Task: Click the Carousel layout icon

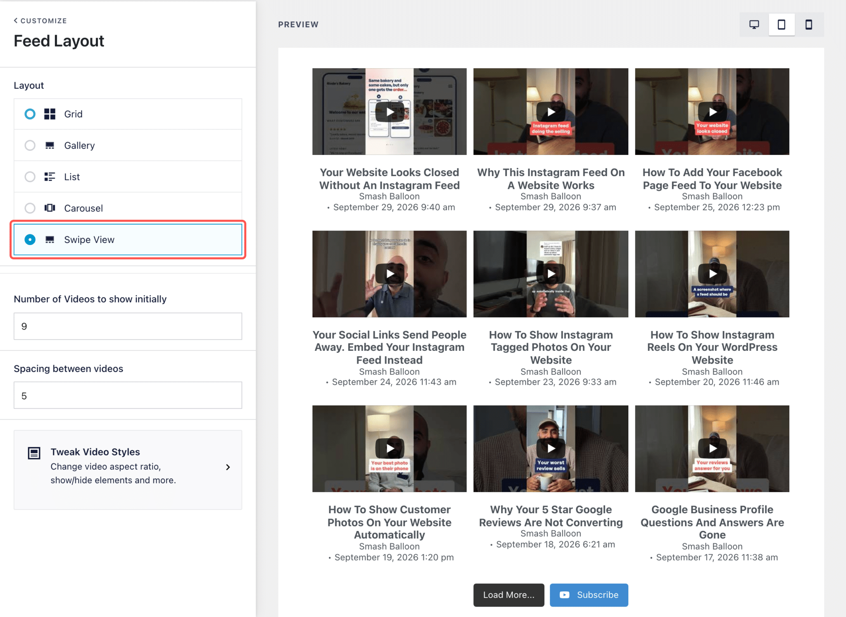Action: 50,208
